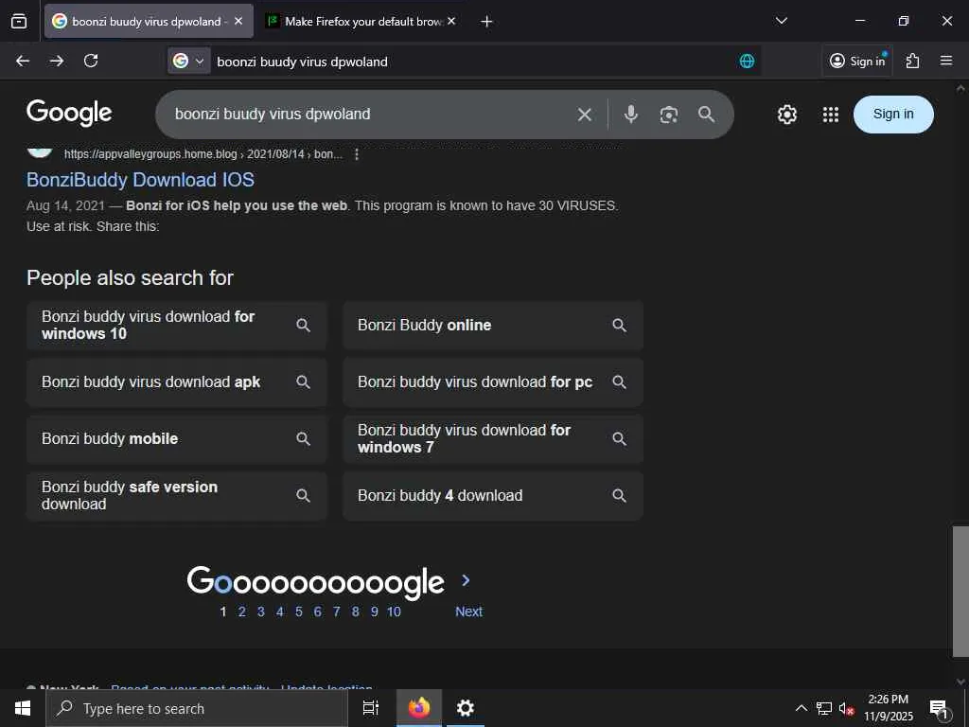Search by image with Google Lens
The image size is (969, 727).
pyautogui.click(x=669, y=115)
